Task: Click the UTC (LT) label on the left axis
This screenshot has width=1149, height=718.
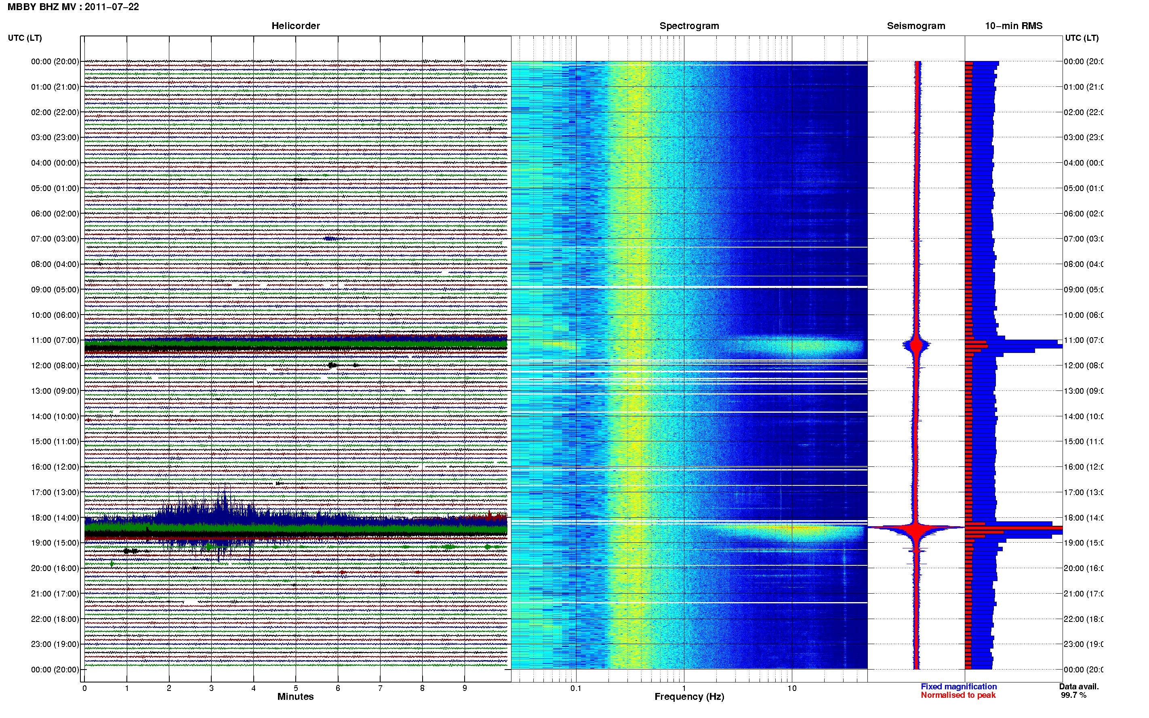Action: (x=25, y=38)
